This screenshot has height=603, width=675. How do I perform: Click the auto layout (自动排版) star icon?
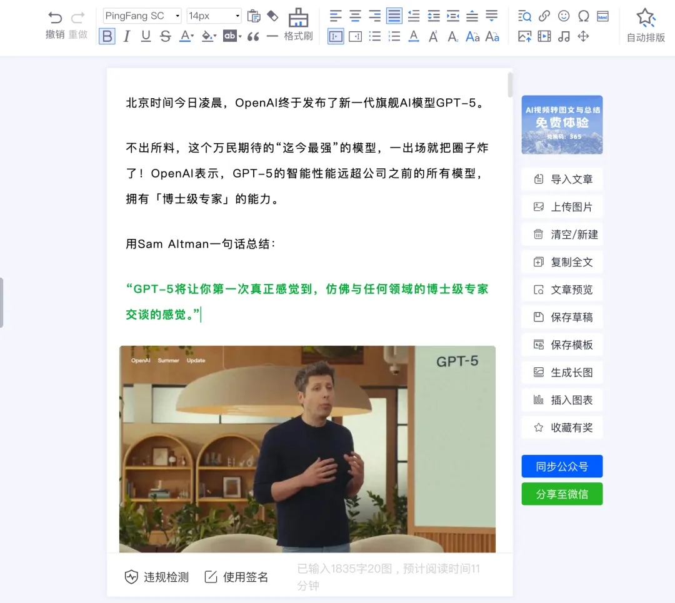[646, 18]
